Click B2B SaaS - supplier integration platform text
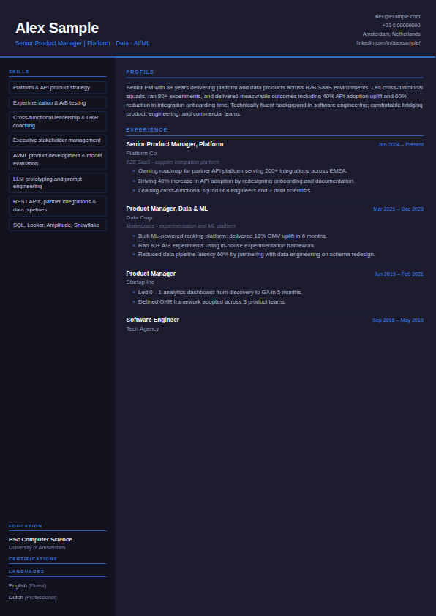Screen dimensions: 436x616 [173, 162]
